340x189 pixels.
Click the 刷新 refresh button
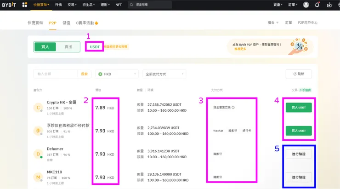[299, 74]
